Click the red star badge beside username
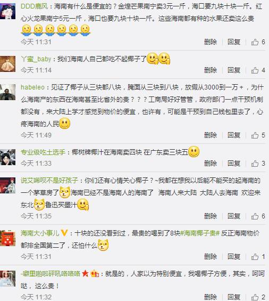 [x=85, y=273]
